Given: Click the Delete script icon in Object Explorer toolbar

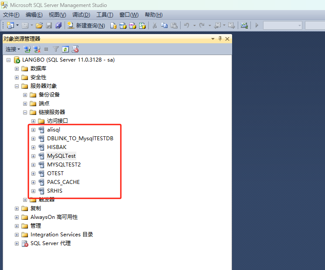Looking at the screenshot, I should click(75, 49).
